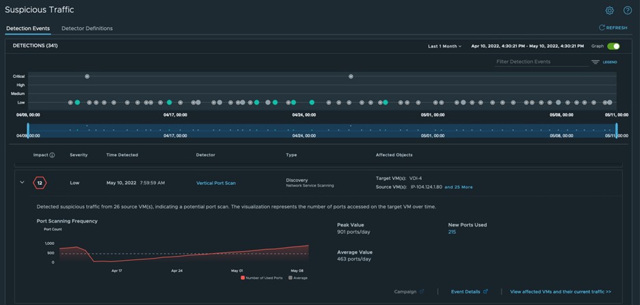Open the Legend filter icon
640x305 pixels.
coord(596,62)
